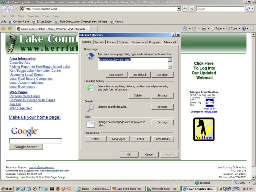
Task: Click the Use current button
Action: (x=116, y=75)
